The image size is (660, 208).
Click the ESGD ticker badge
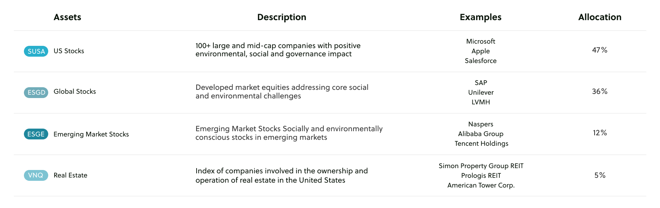click(36, 92)
